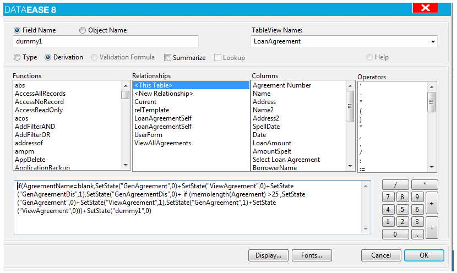This screenshot has height=273, width=457.
Task: Select the Validation Formula radio option
Action: [94, 57]
